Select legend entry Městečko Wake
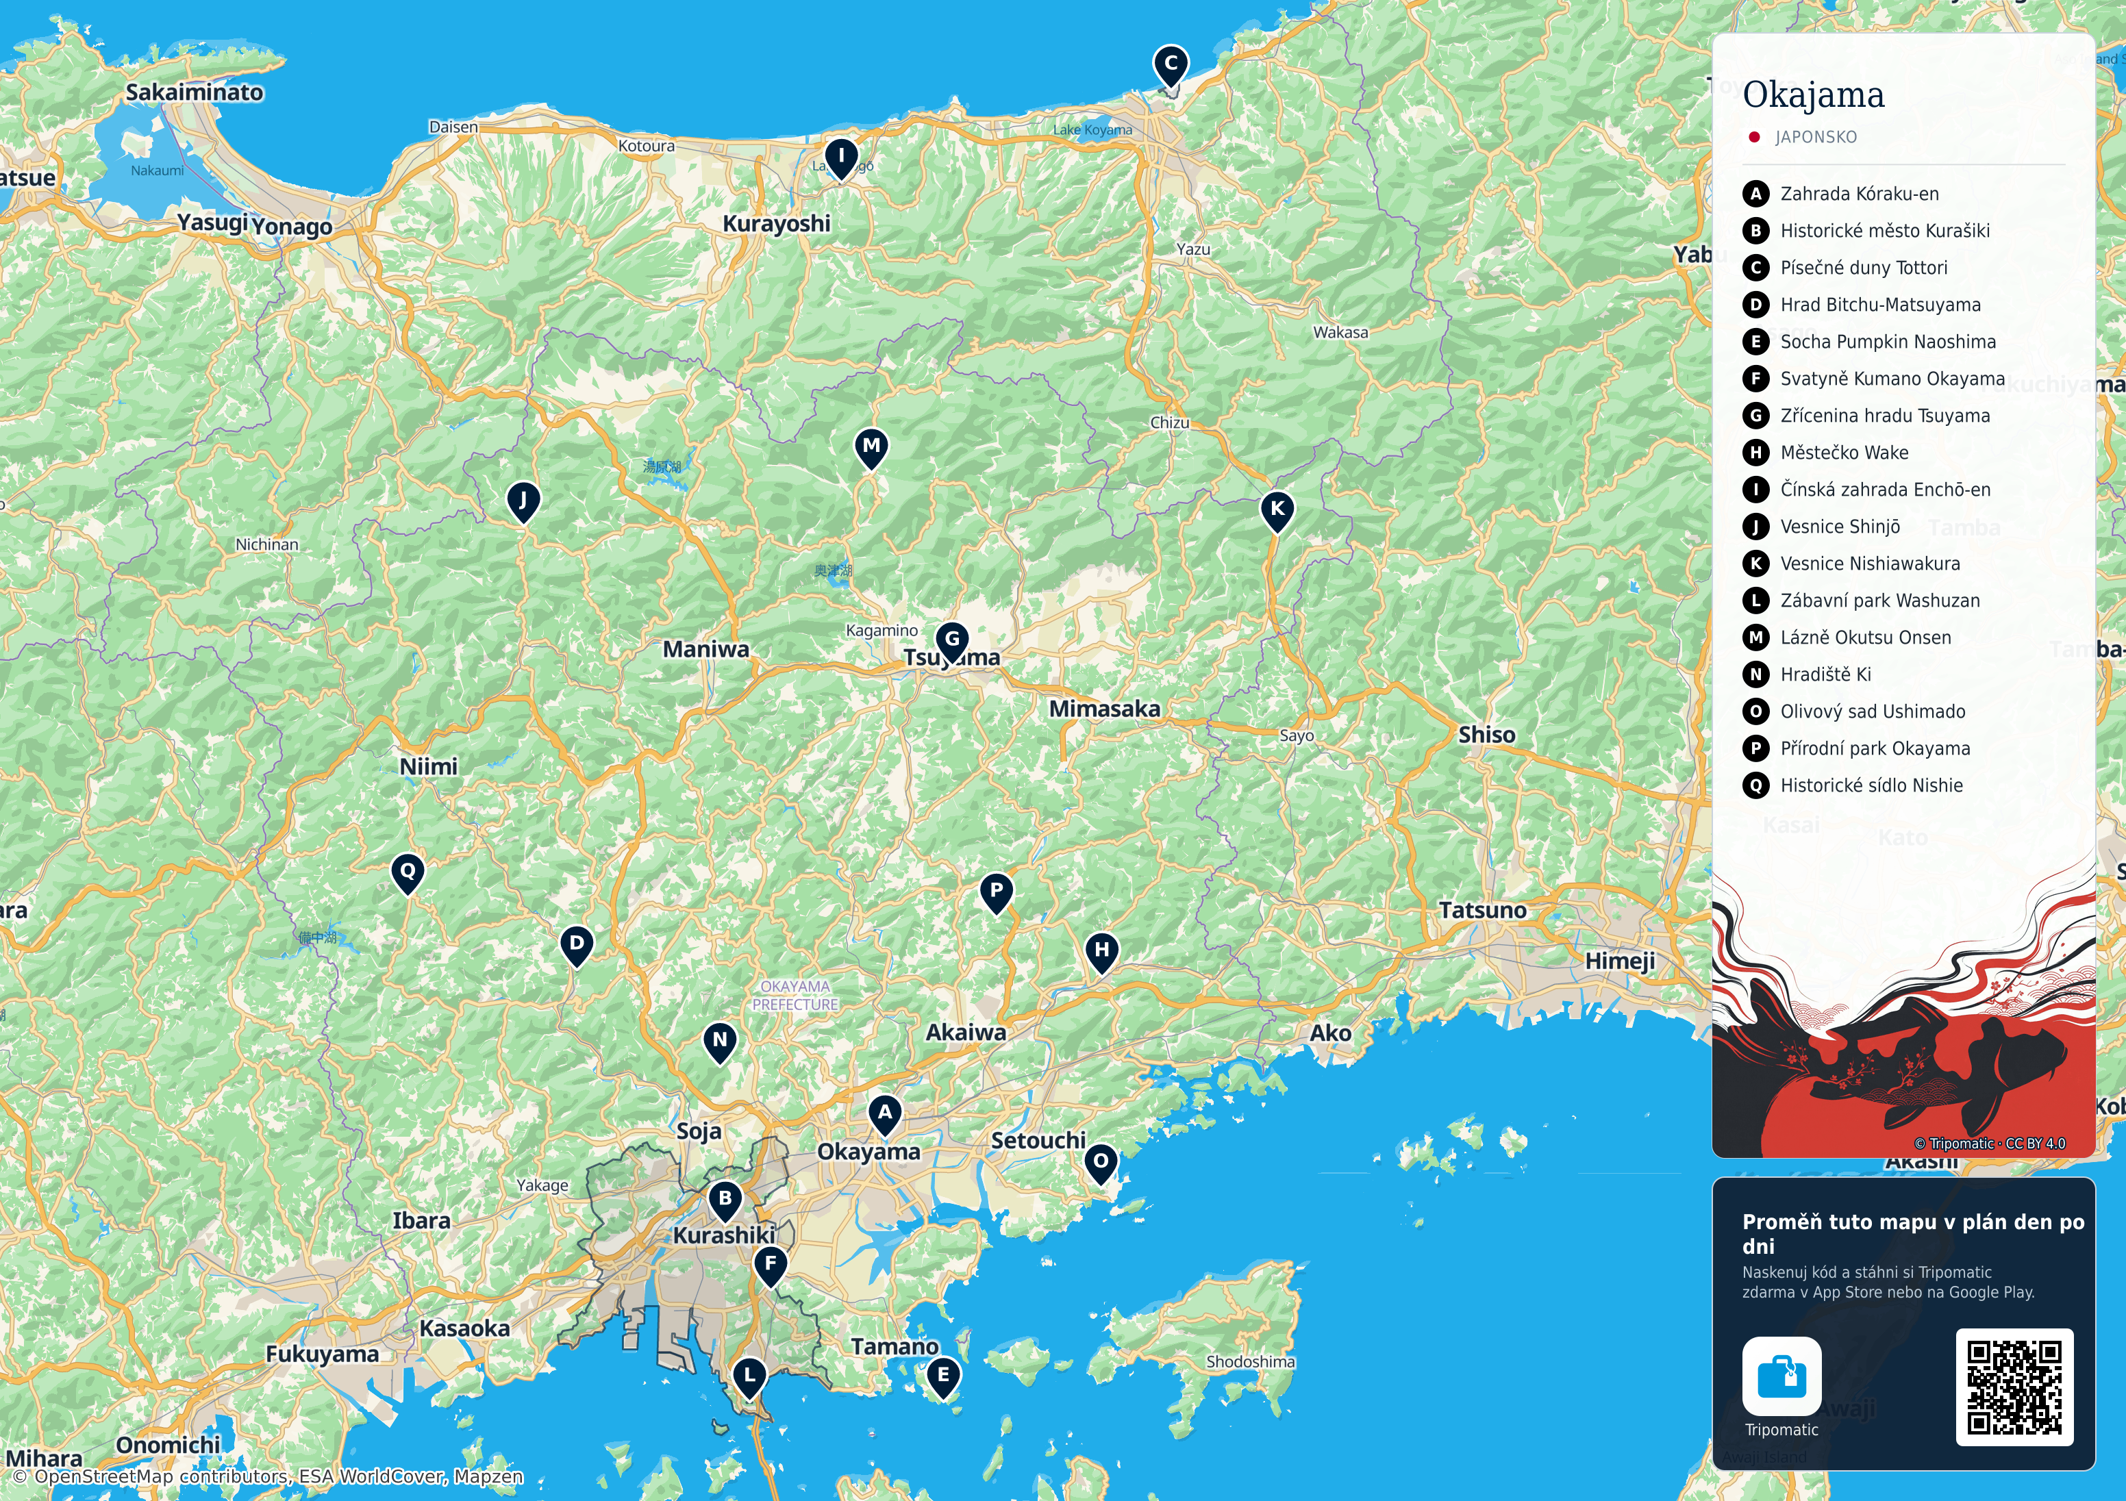 click(1825, 453)
